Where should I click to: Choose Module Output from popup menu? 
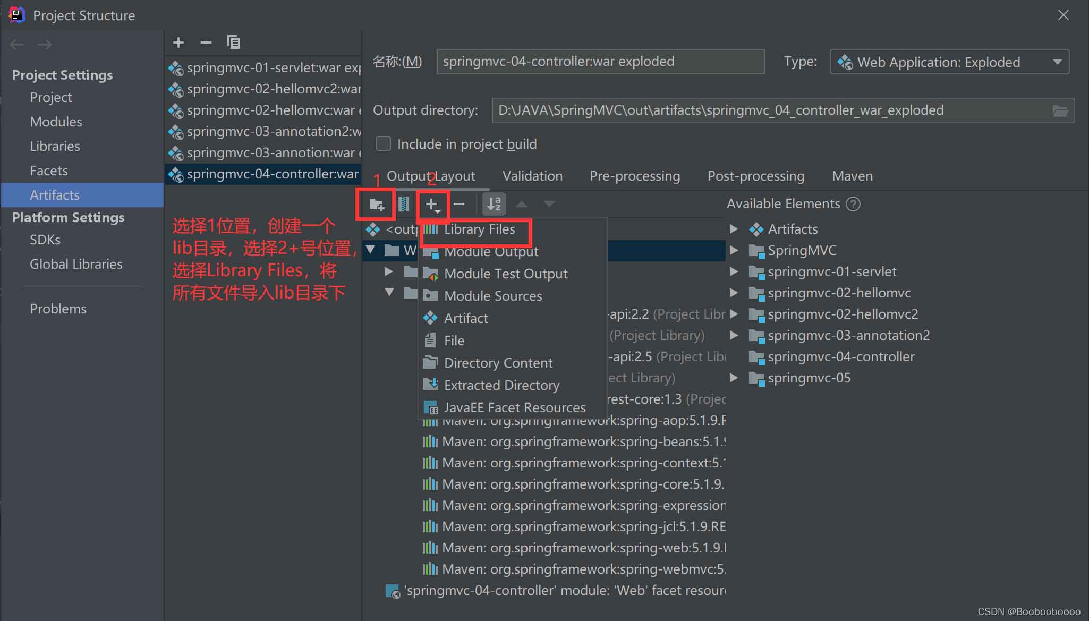coord(513,252)
